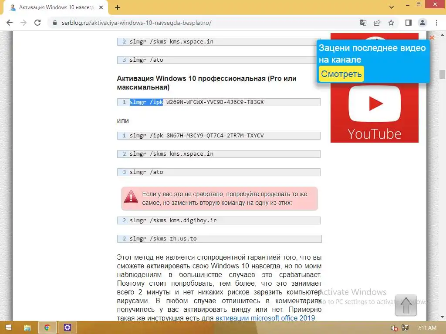Screen dimensions: 446x334
Task: Click the kms.digiboy.ir command line
Action: coord(219,220)
